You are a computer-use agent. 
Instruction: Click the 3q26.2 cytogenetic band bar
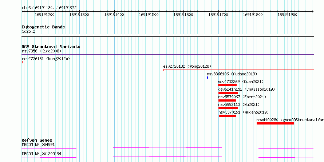point(168,35)
